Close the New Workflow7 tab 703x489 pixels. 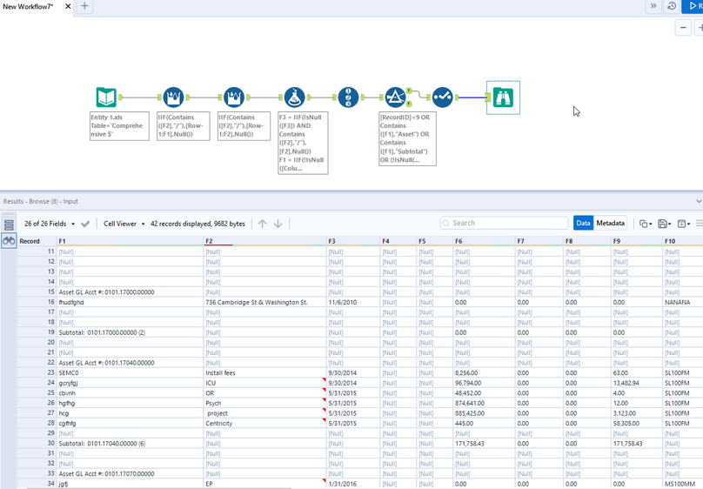coord(68,6)
